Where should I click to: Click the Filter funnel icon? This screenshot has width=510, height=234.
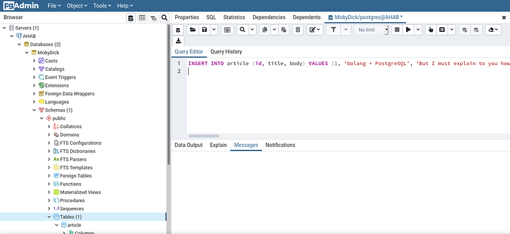pyautogui.click(x=333, y=29)
